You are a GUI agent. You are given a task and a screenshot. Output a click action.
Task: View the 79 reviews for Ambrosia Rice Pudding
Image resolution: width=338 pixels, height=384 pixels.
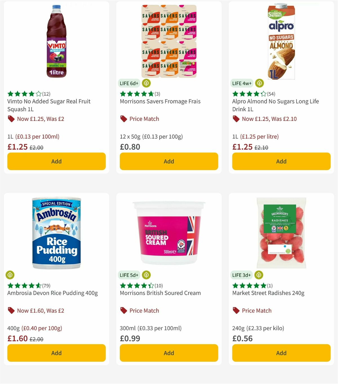(46, 286)
